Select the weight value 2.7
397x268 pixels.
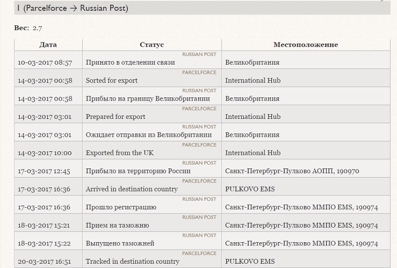37,28
